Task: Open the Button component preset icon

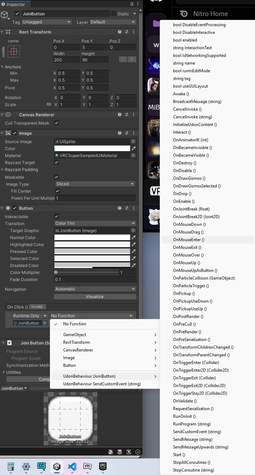Action: click(x=127, y=208)
